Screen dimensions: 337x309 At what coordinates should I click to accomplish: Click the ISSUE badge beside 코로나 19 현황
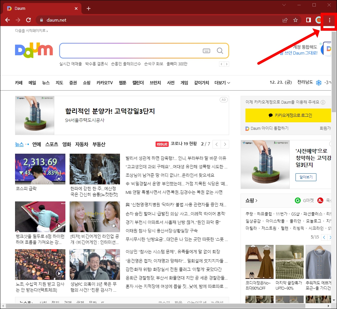pyautogui.click(x=162, y=144)
